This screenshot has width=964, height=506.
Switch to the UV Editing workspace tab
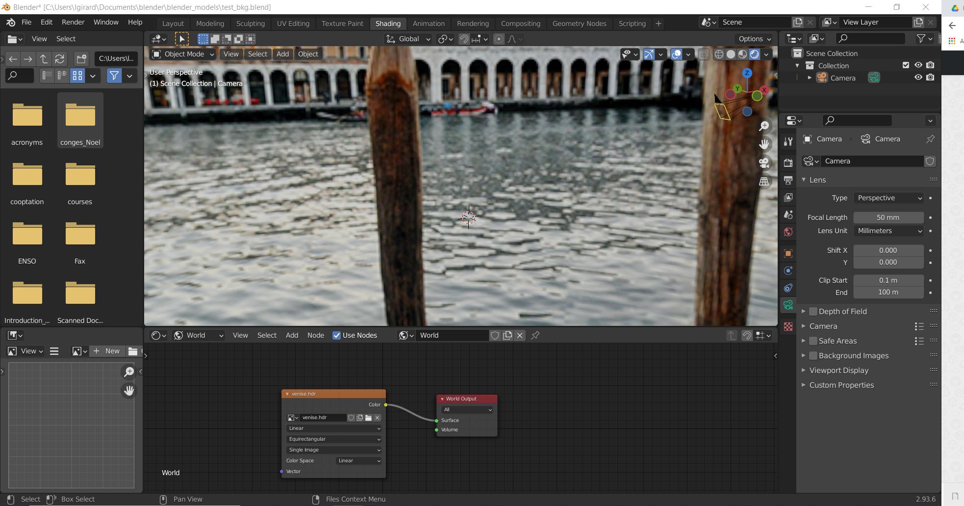(x=293, y=23)
